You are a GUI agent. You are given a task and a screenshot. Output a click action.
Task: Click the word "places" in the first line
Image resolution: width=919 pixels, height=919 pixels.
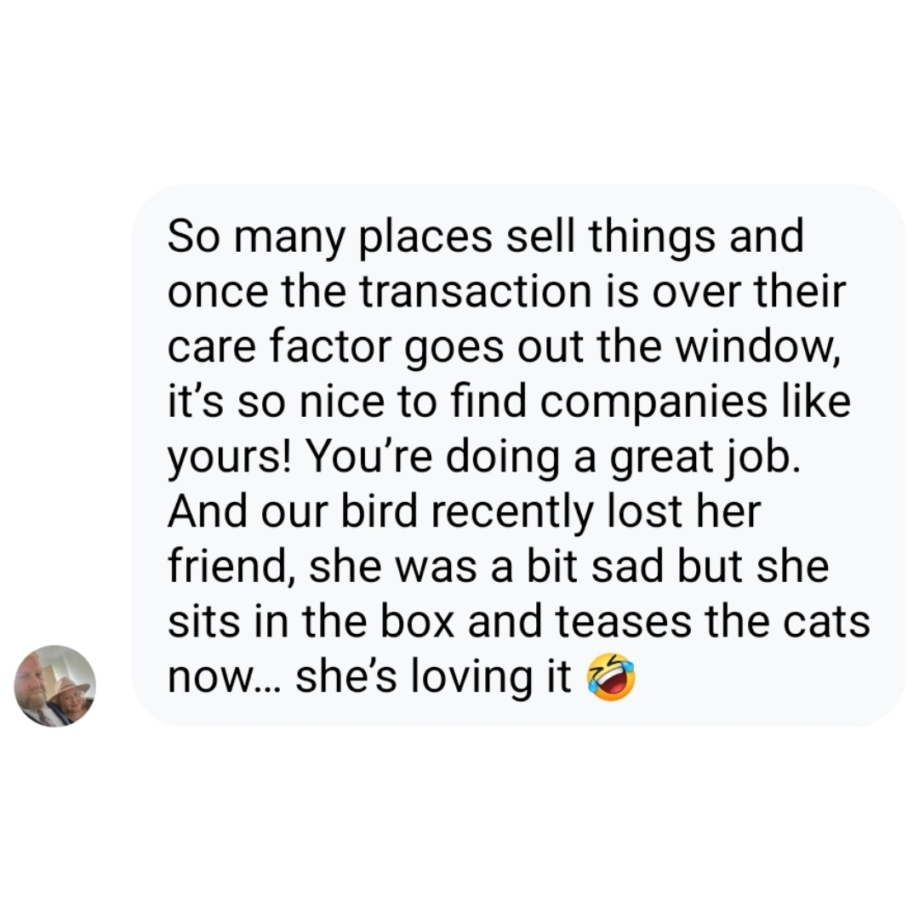416,237
